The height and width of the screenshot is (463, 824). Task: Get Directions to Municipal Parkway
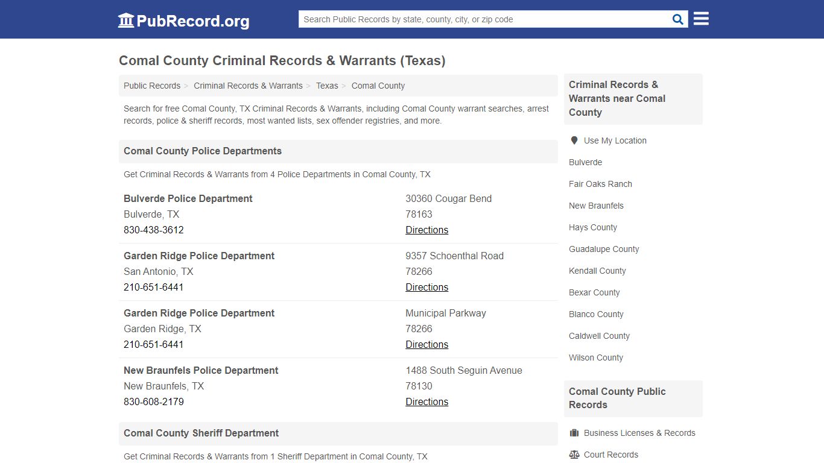tap(426, 344)
